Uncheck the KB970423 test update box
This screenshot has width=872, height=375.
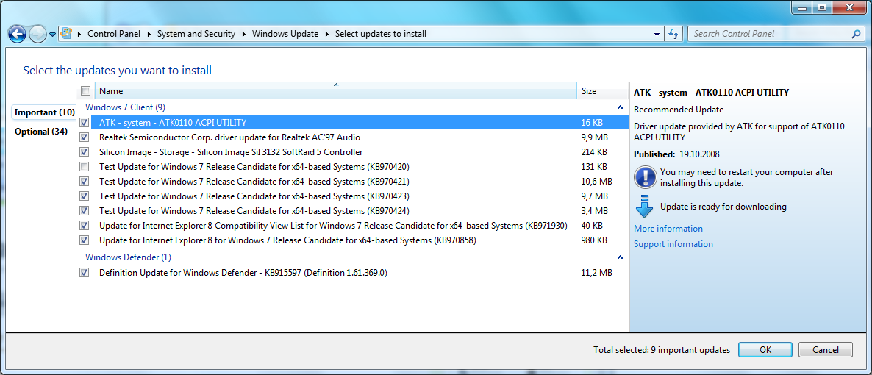85,196
